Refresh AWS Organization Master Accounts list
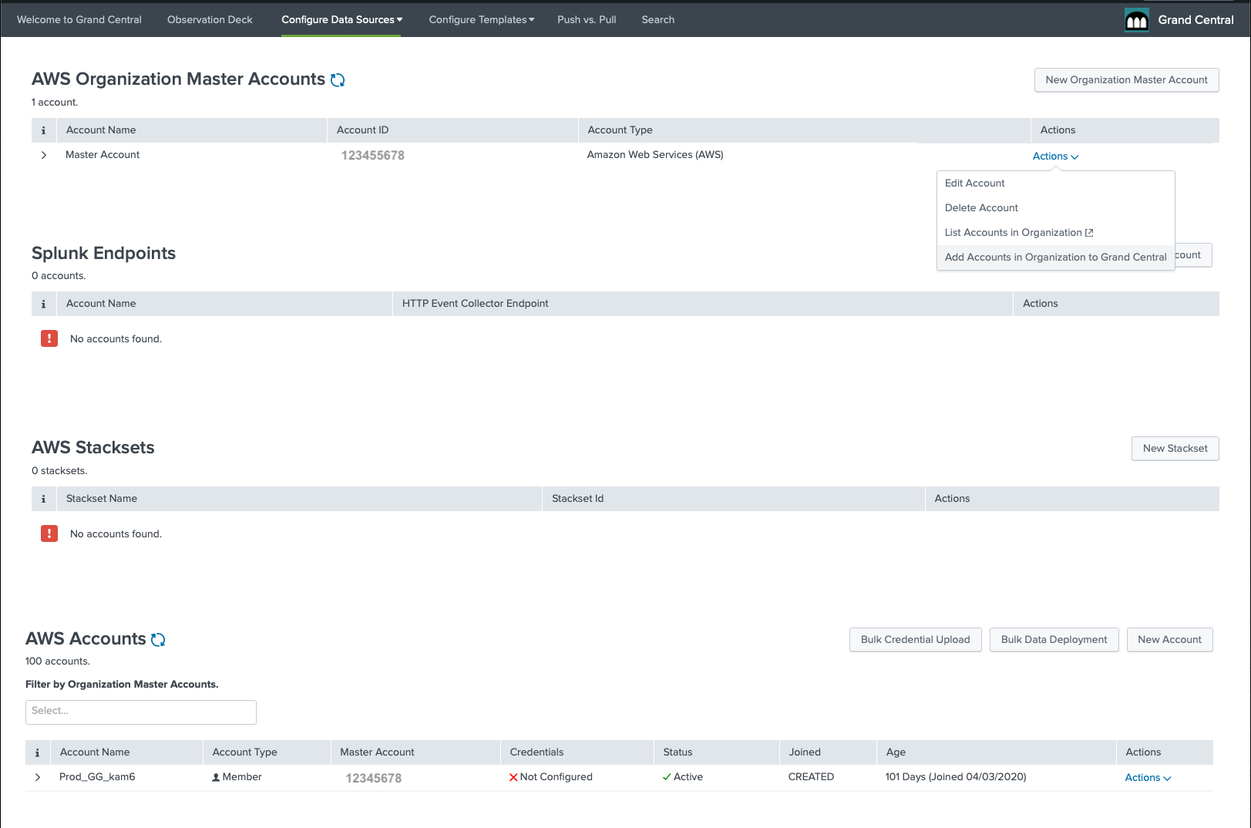This screenshot has width=1251, height=828. coord(338,80)
